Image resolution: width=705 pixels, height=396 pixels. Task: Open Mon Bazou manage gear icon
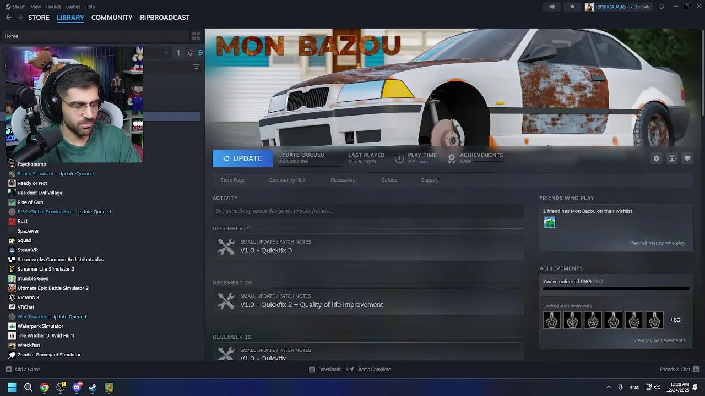(657, 158)
